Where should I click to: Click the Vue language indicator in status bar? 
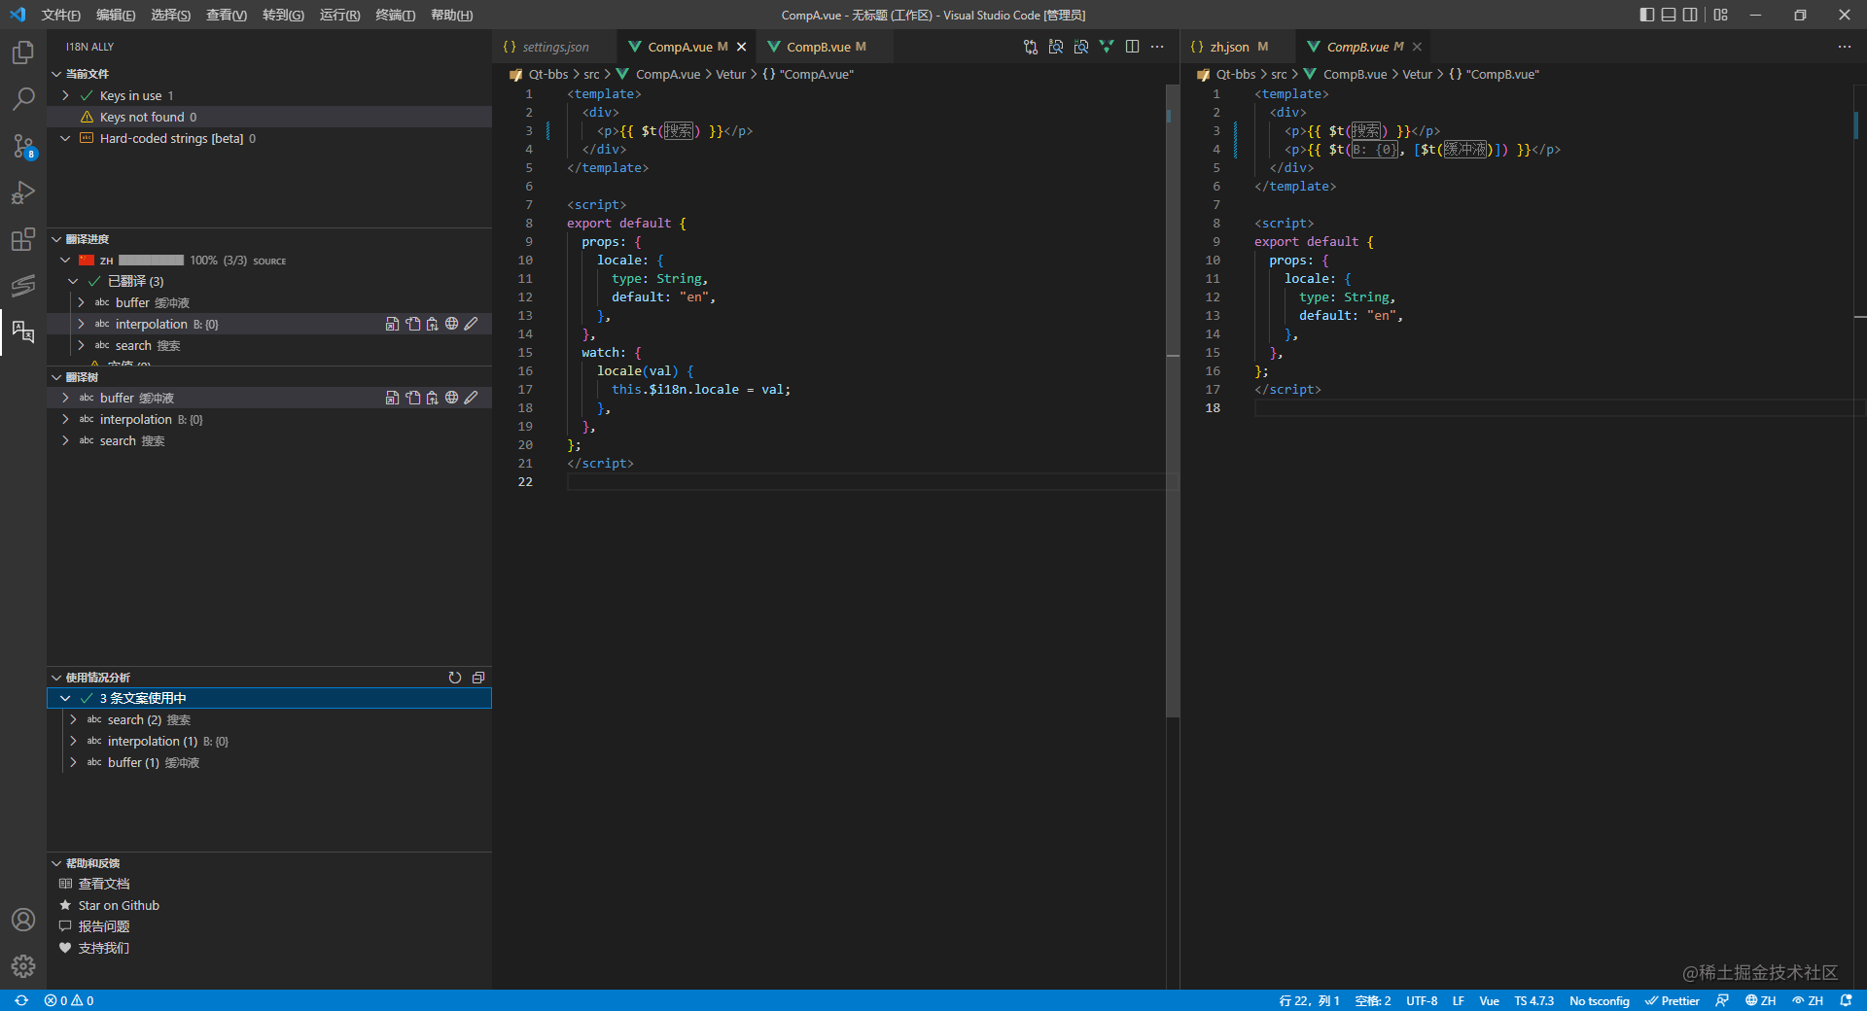[x=1489, y=1000]
